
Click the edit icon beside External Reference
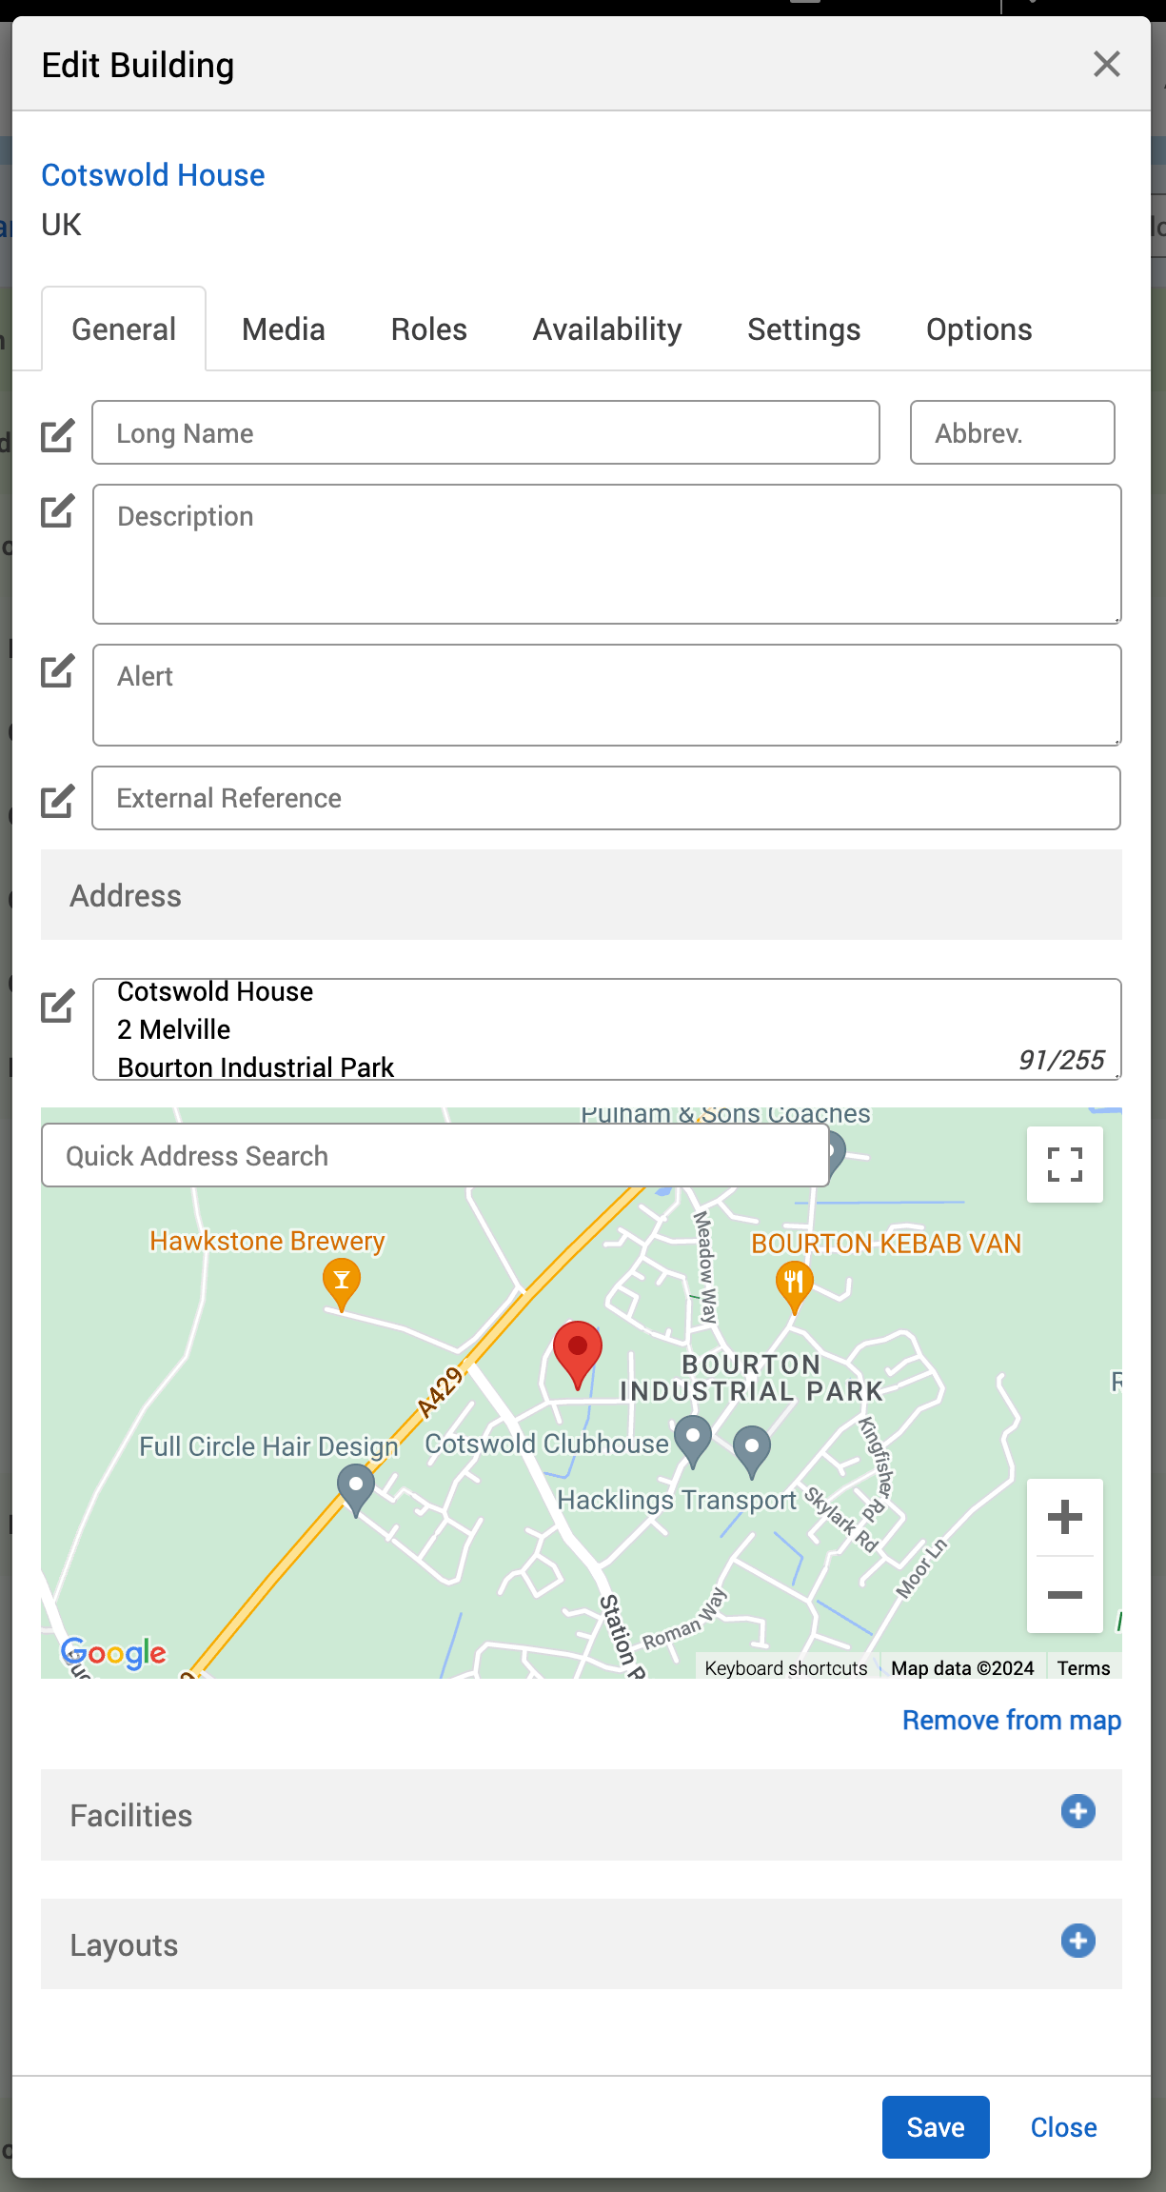click(57, 801)
